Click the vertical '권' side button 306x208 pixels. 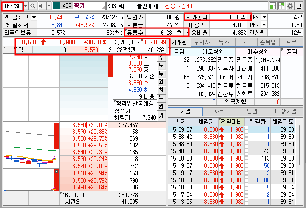tap(161, 106)
